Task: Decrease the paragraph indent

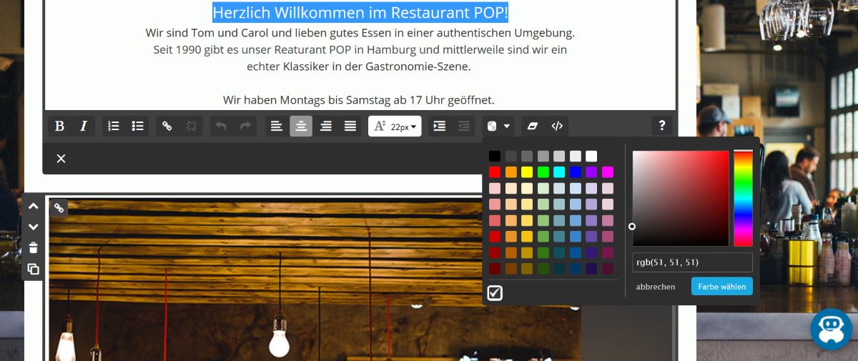Action: coord(464,127)
